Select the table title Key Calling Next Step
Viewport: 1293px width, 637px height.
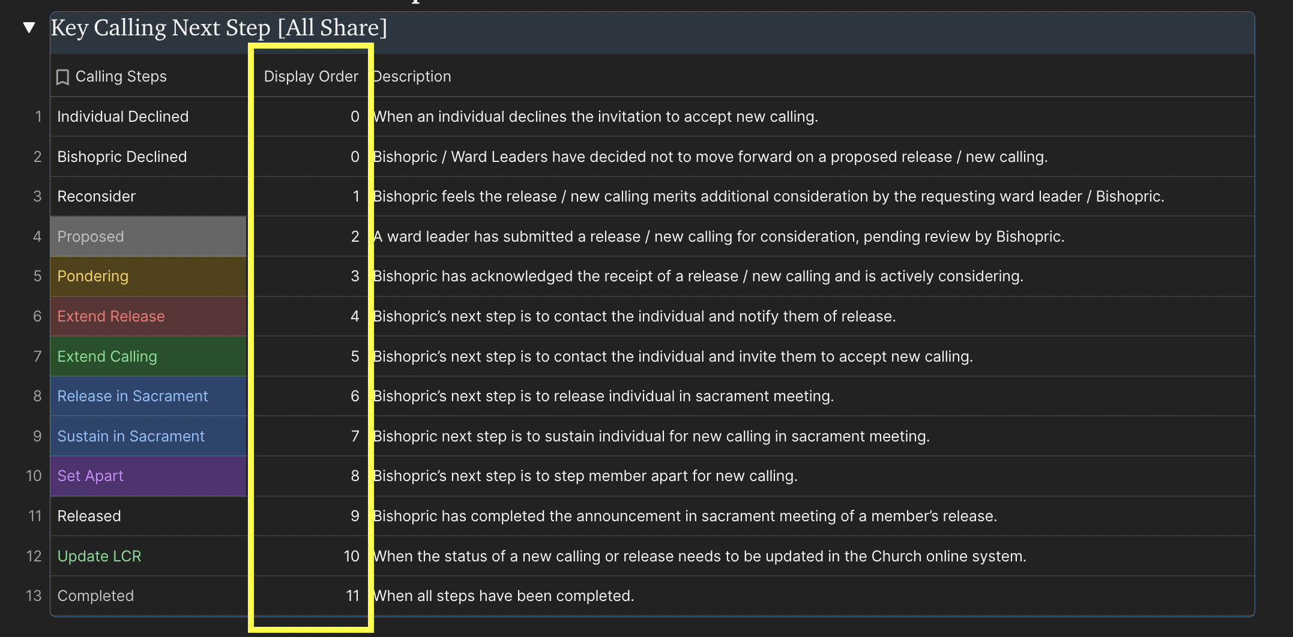[219, 28]
